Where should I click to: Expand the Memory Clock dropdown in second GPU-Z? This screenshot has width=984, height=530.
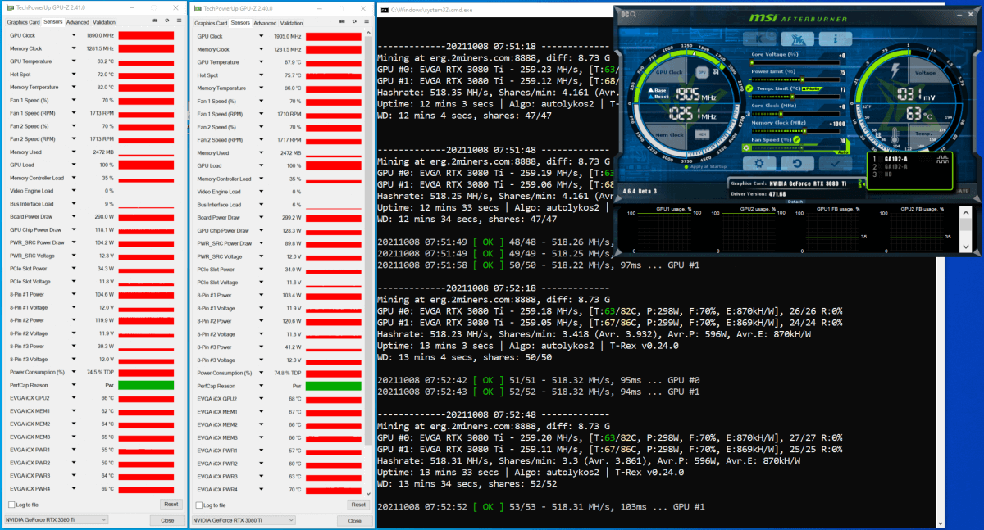point(260,48)
